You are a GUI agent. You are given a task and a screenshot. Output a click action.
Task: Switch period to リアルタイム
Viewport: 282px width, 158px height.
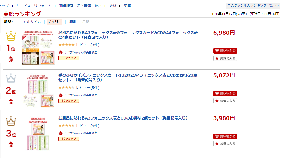coord(30,22)
